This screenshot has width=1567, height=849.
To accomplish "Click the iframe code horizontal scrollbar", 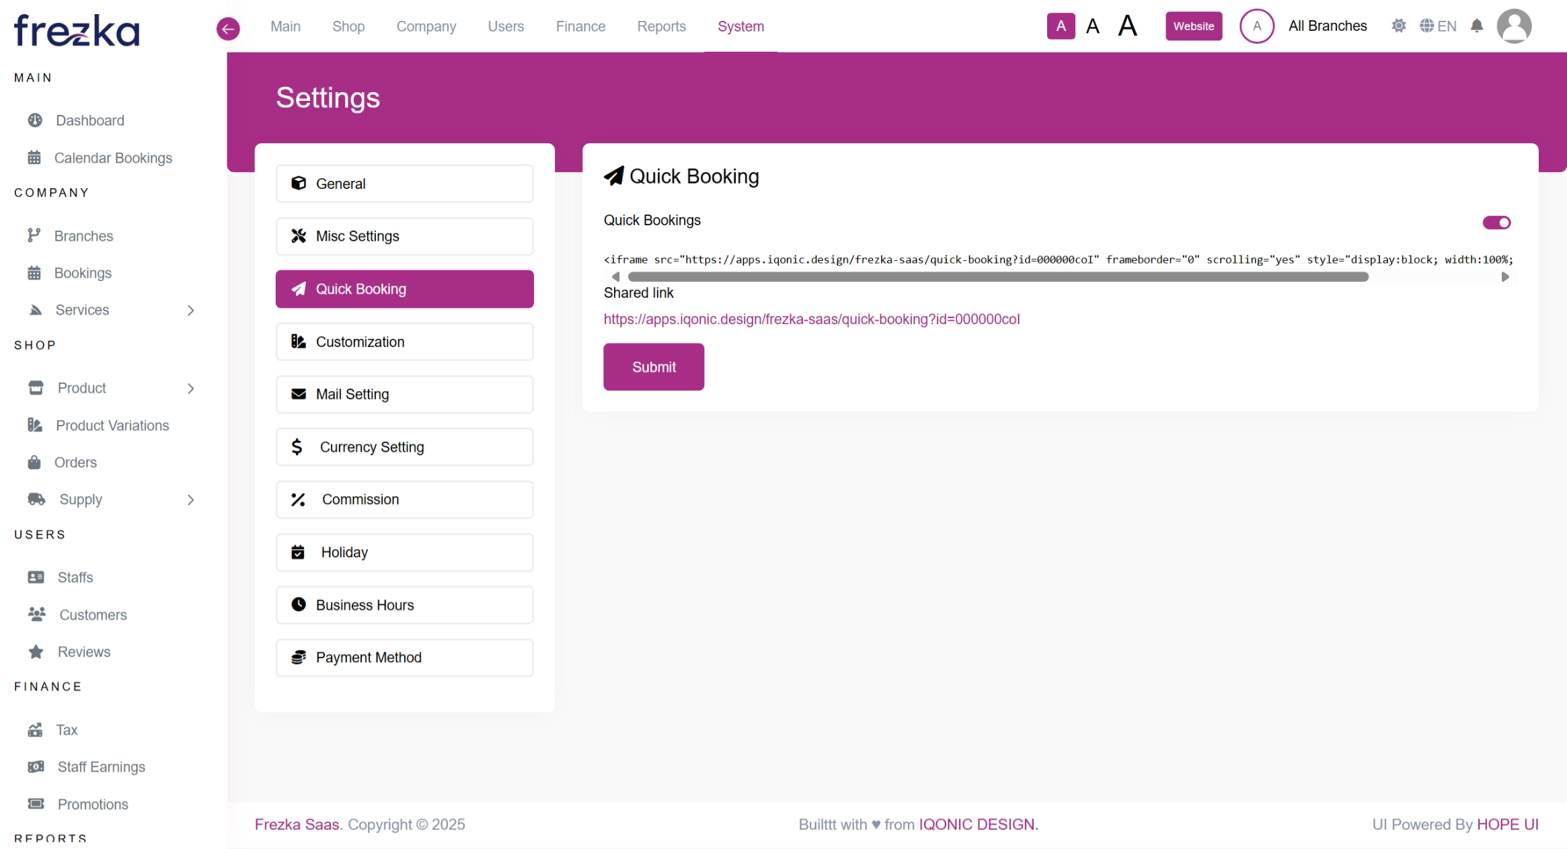I will point(997,277).
